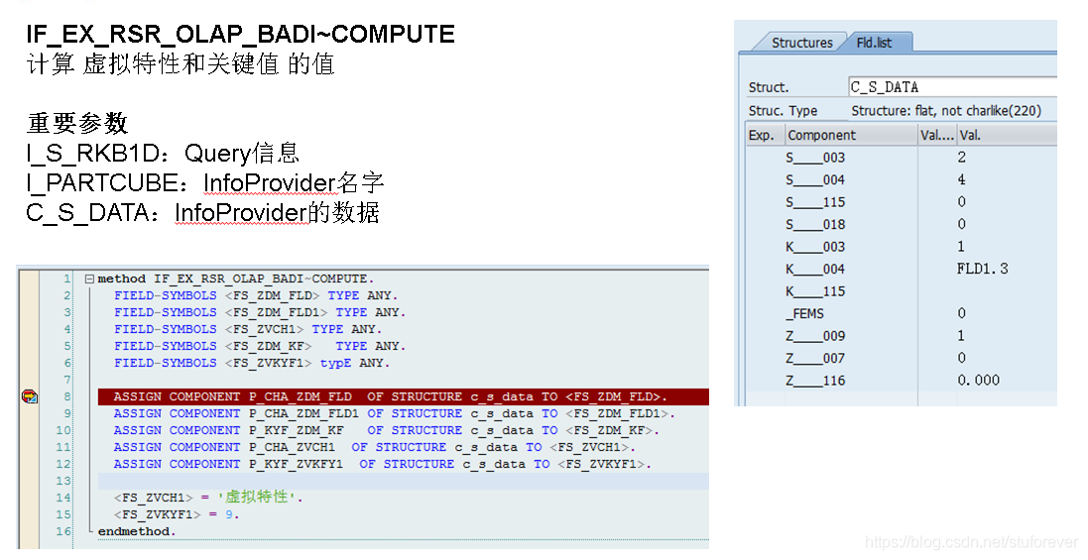Click the line assigning P_CHA_ZVCH1
Viewport: 1088px width, 560px height.
click(x=375, y=447)
